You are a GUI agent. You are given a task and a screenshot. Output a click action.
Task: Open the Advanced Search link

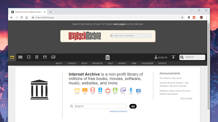118,111
